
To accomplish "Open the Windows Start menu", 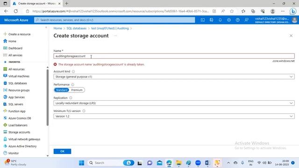I will pos(82,163).
